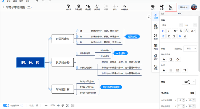Open the Share (分享) icon
Screen dimensions: 200x109
[x=162, y=7]
